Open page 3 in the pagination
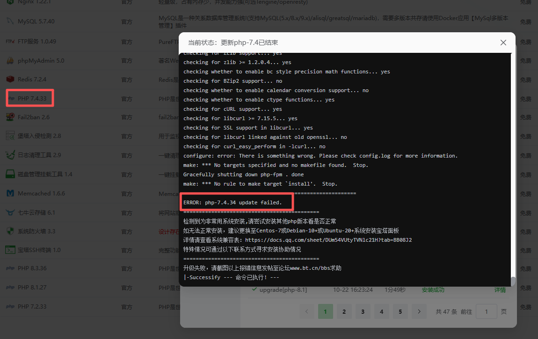This screenshot has height=339, width=538. [x=363, y=311]
